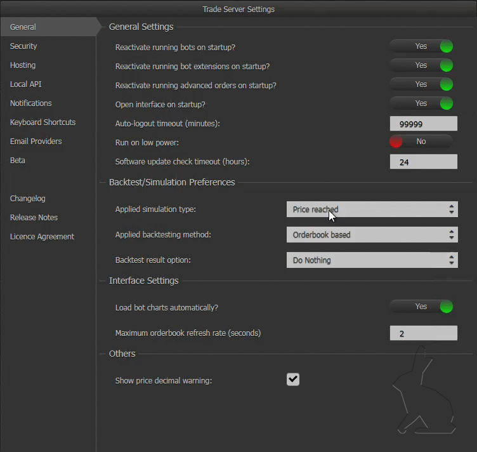
Task: Click the Auto-logout timeout input field
Action: 424,124
